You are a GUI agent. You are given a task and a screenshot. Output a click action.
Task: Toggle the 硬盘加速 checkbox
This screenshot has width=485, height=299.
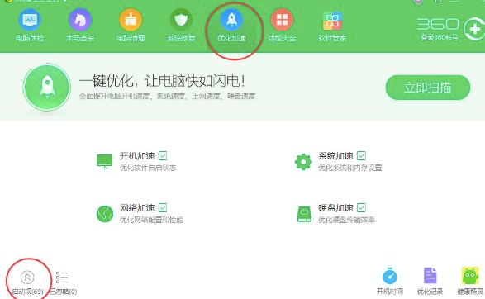pos(361,207)
